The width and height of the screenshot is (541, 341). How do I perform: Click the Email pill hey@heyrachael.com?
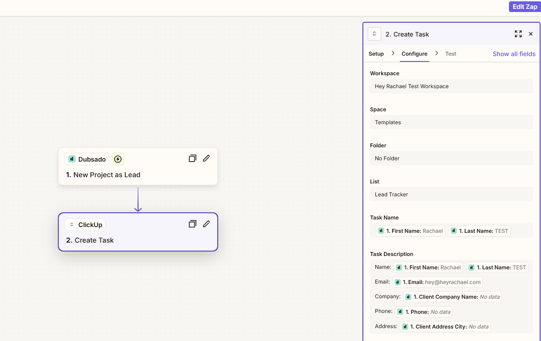pyautogui.click(x=437, y=282)
